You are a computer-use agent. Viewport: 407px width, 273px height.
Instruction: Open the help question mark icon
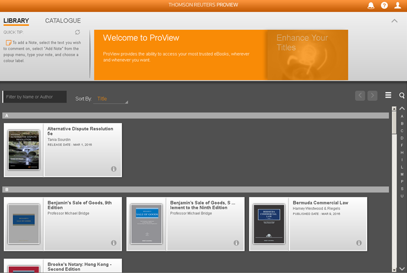(x=384, y=5)
